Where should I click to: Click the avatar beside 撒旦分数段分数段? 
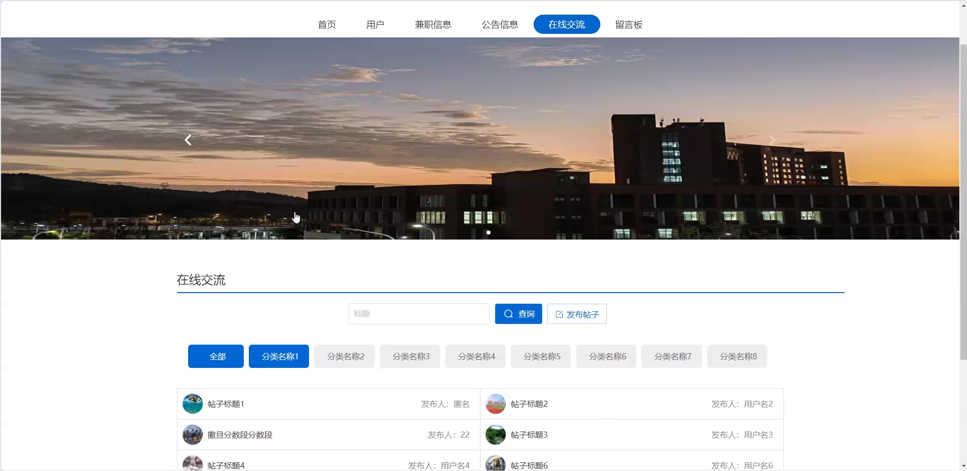pyautogui.click(x=192, y=435)
